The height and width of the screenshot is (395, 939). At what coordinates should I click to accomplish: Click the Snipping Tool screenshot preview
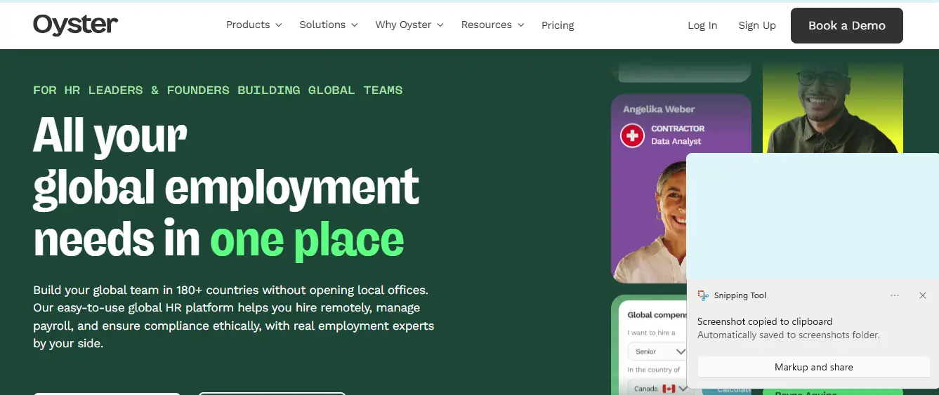tap(813, 217)
